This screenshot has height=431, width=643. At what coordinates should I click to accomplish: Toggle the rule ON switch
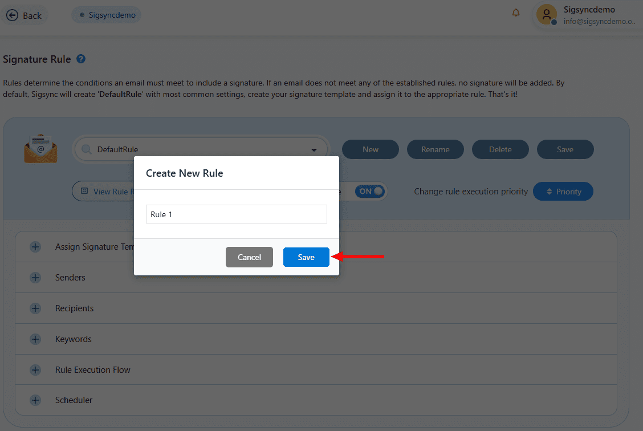(x=370, y=192)
